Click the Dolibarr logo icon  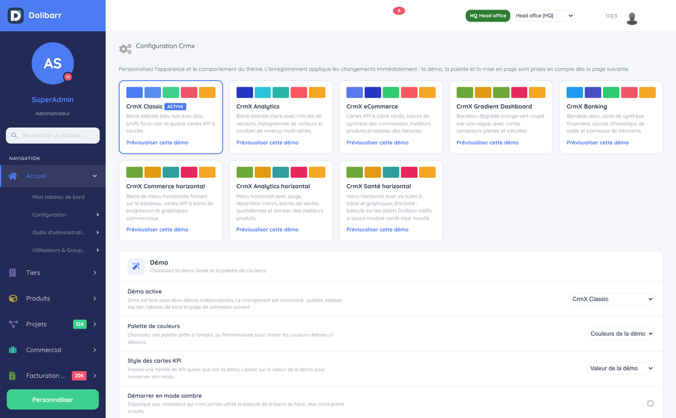pos(15,15)
